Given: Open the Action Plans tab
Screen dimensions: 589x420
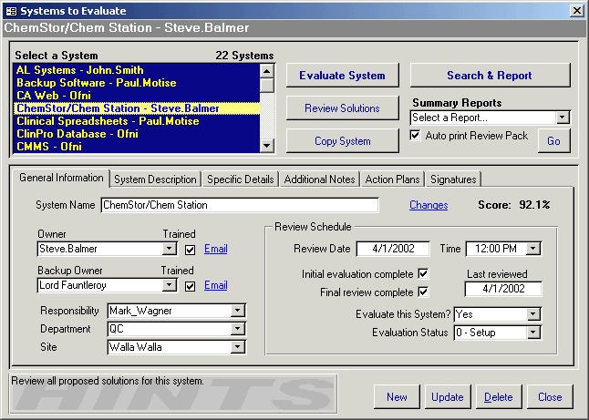Looking at the screenshot, I should (x=392, y=179).
